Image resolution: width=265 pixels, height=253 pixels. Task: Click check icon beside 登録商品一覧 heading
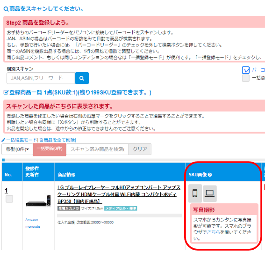click(6, 92)
